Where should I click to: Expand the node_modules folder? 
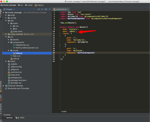tap(6, 34)
